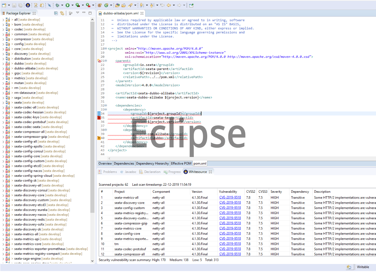Open CVE-2019-9518 link for seata-compressor-gzip
376x272 pixels.
pos(230,223)
